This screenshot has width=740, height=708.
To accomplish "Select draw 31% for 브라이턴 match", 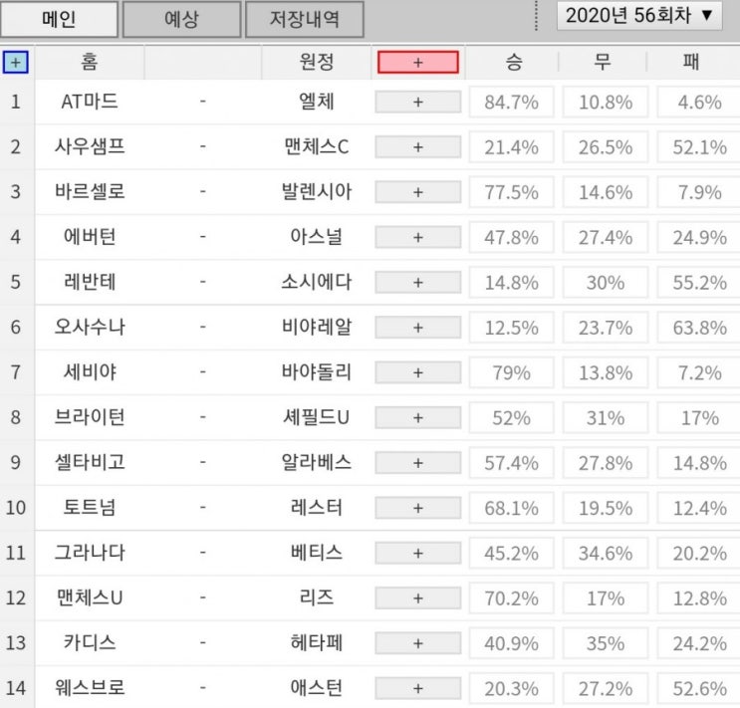I will click(x=606, y=417).
